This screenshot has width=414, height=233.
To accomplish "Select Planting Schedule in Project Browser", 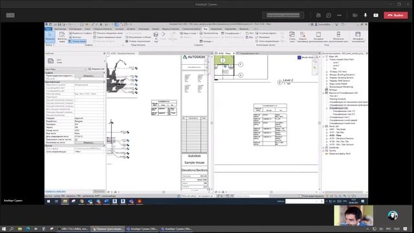I will (x=338, y=99).
